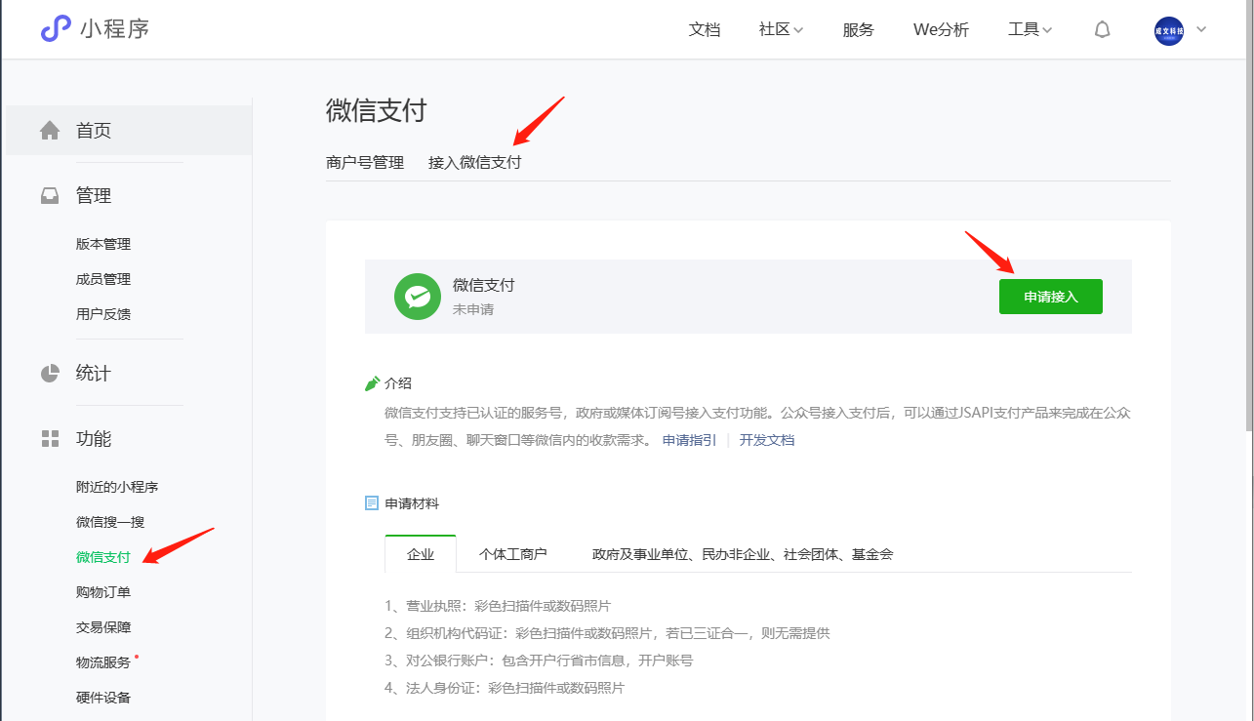Click the 统计 section header
This screenshot has height=721, width=1254.
click(94, 373)
